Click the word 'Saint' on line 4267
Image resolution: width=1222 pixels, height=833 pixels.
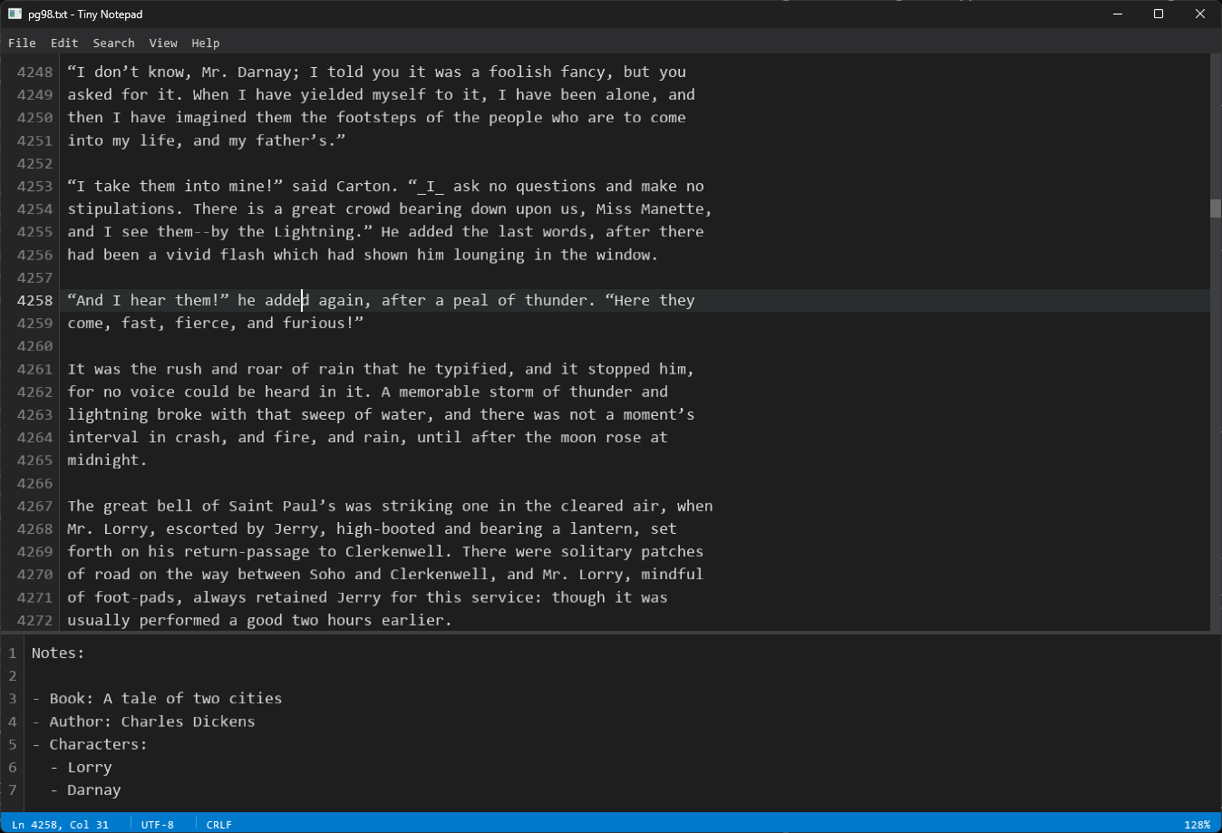pyautogui.click(x=251, y=506)
